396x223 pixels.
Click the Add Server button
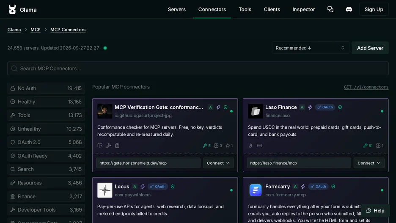click(x=370, y=48)
